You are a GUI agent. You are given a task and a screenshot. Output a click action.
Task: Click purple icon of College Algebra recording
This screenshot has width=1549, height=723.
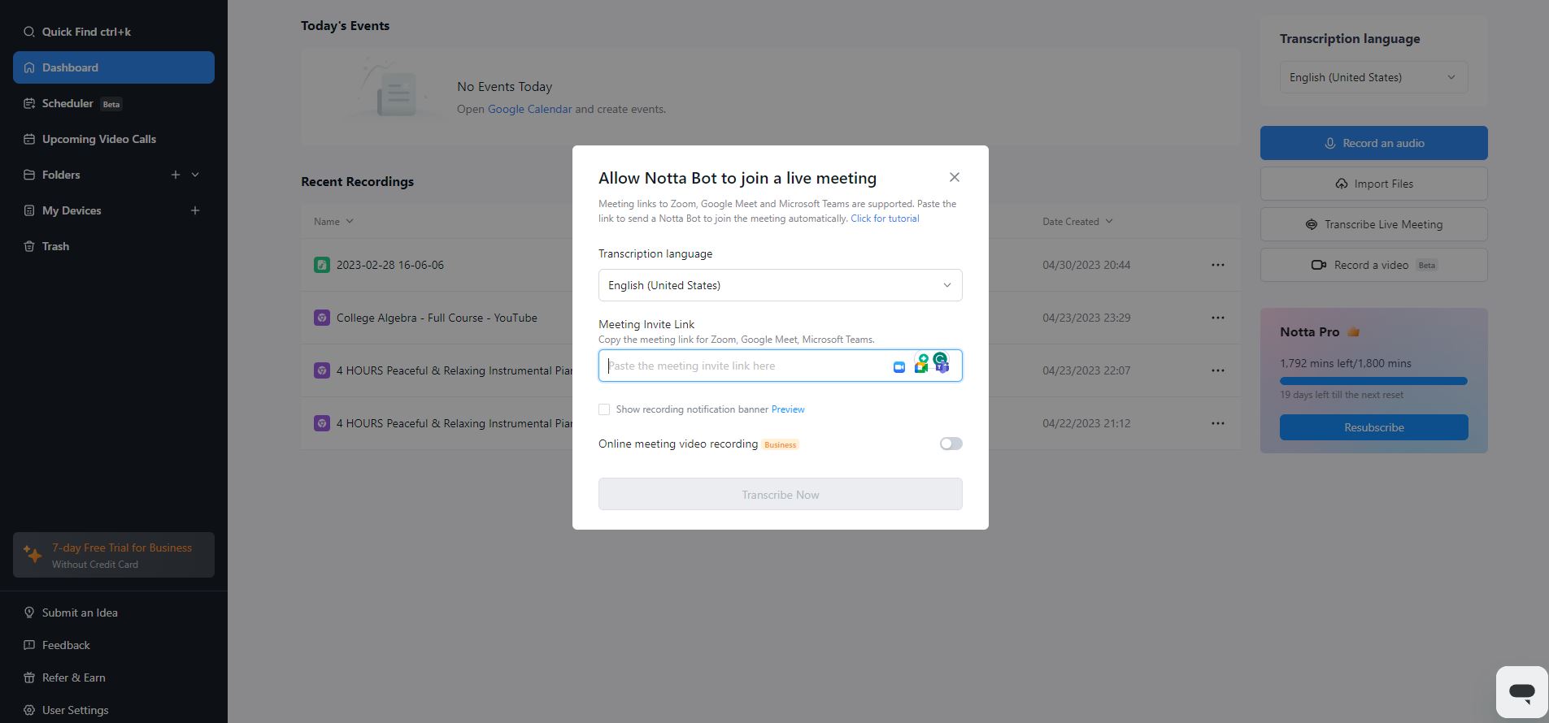pos(322,318)
